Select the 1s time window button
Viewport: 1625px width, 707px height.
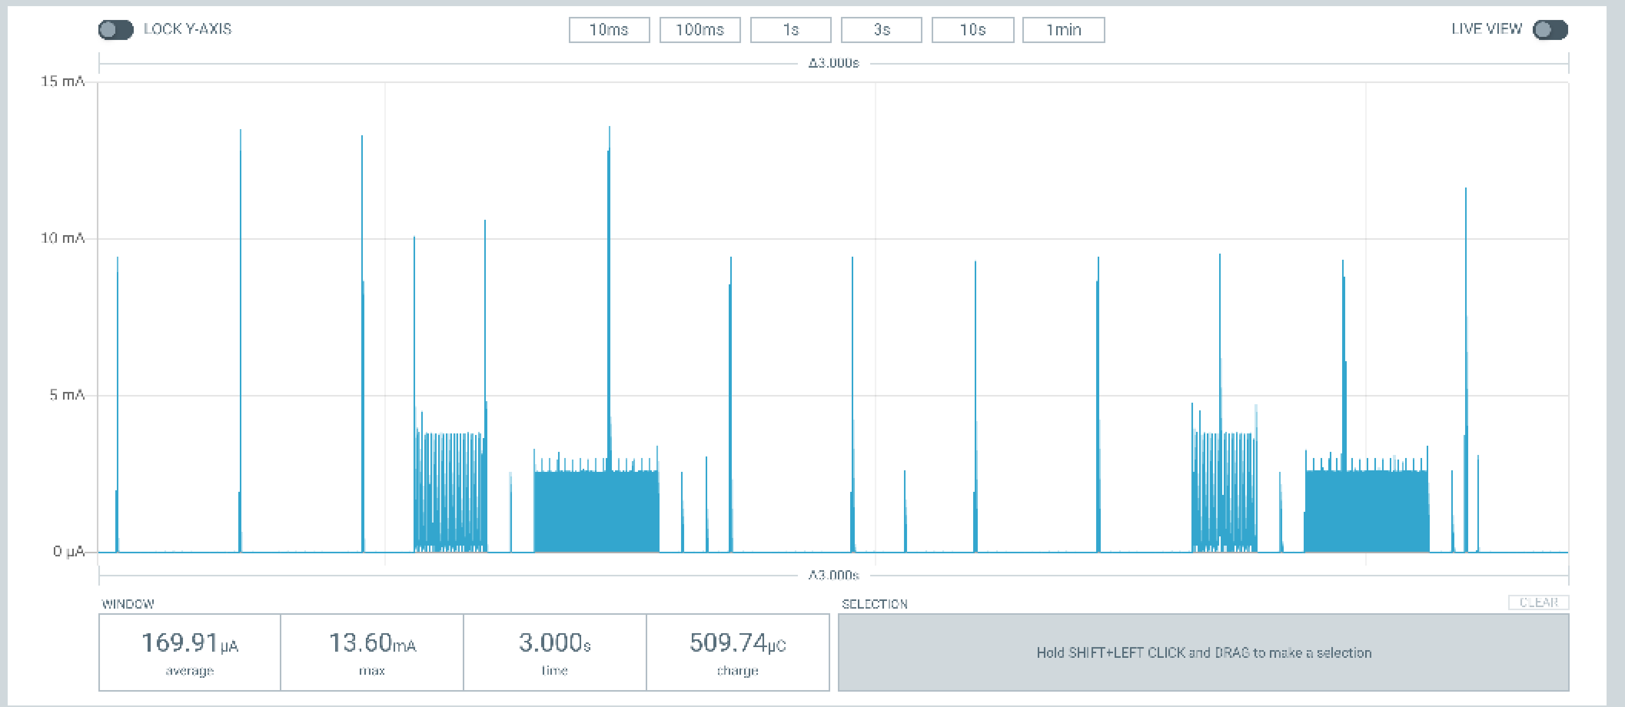[790, 30]
